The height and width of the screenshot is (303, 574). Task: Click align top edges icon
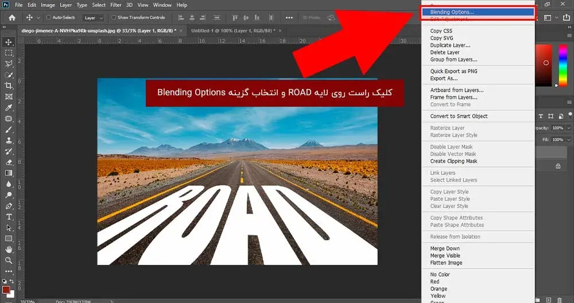tap(235, 18)
